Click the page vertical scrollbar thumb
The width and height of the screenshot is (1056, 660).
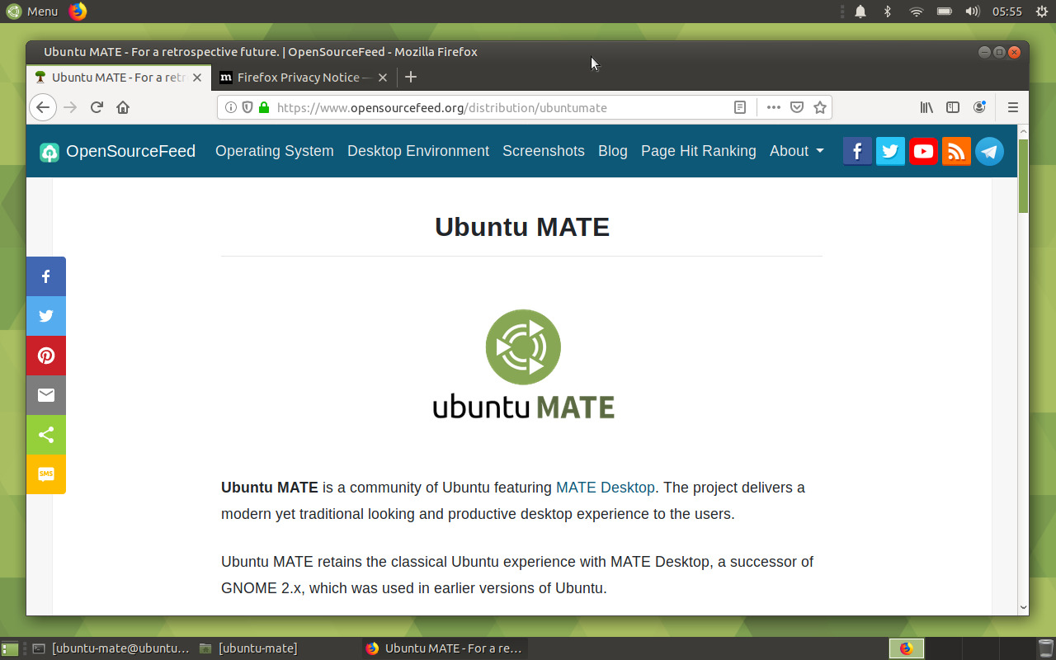[1023, 176]
